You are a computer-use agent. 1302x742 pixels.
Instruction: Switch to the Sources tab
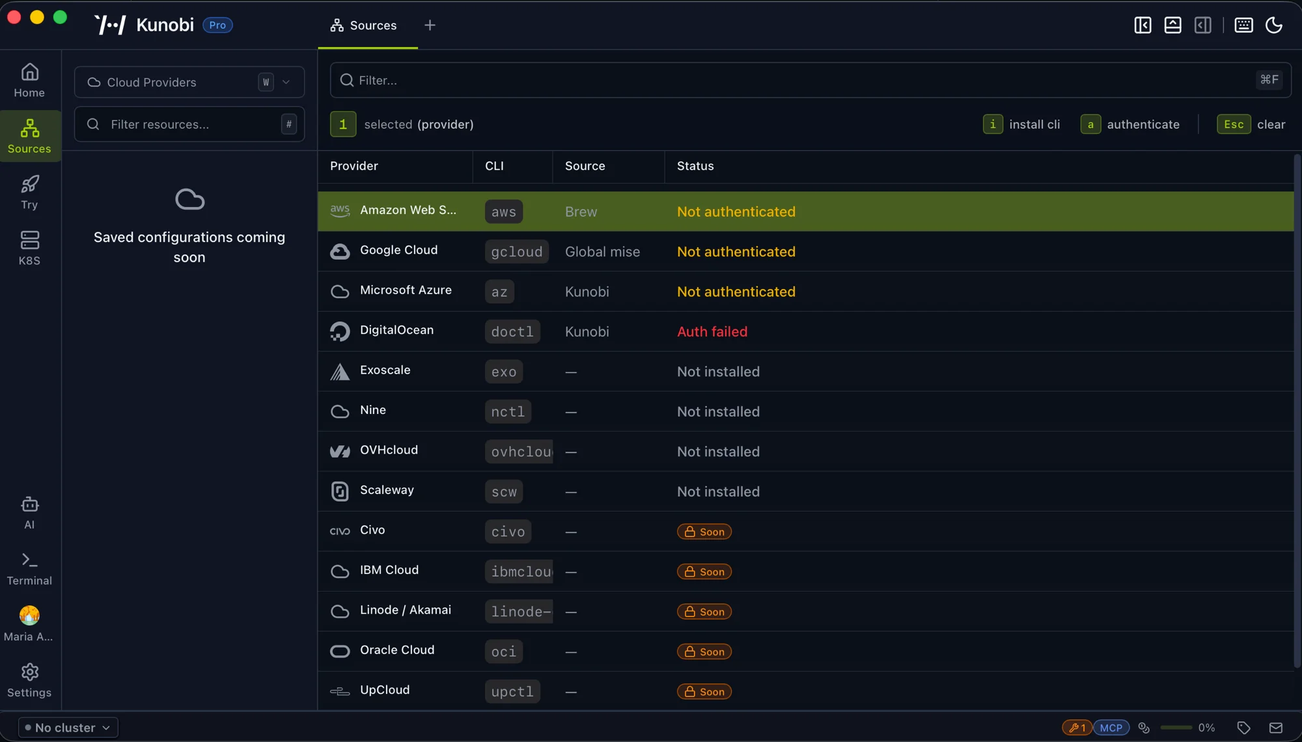(x=368, y=25)
